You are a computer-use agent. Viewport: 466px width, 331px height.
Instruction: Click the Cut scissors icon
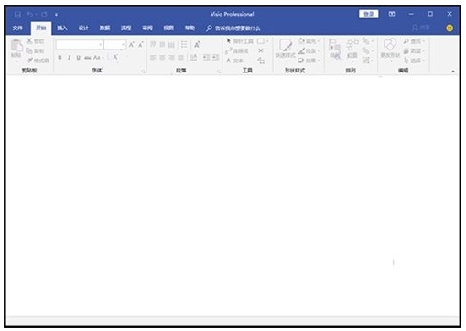pyautogui.click(x=29, y=41)
